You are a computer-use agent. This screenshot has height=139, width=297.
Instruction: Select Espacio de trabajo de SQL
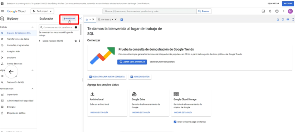point(18,33)
